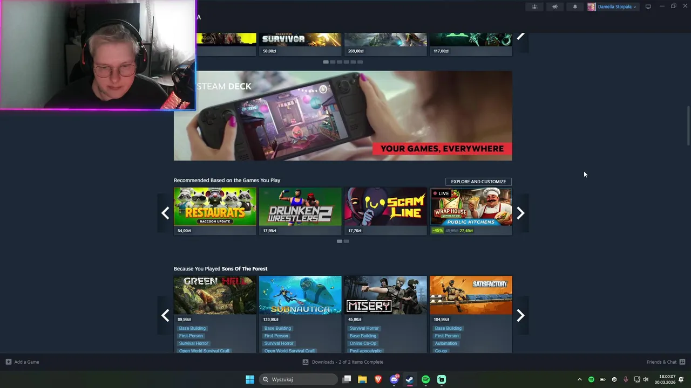Click the plus icon beside Add a Game

(8, 362)
